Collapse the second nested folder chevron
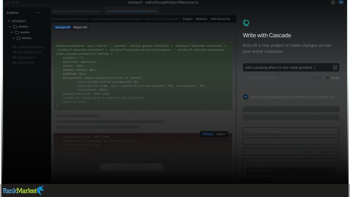350x197 pixels. (12, 32)
